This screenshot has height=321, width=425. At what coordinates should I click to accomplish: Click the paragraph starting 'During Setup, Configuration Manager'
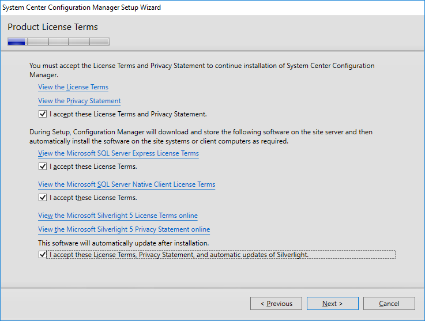pyautogui.click(x=201, y=137)
